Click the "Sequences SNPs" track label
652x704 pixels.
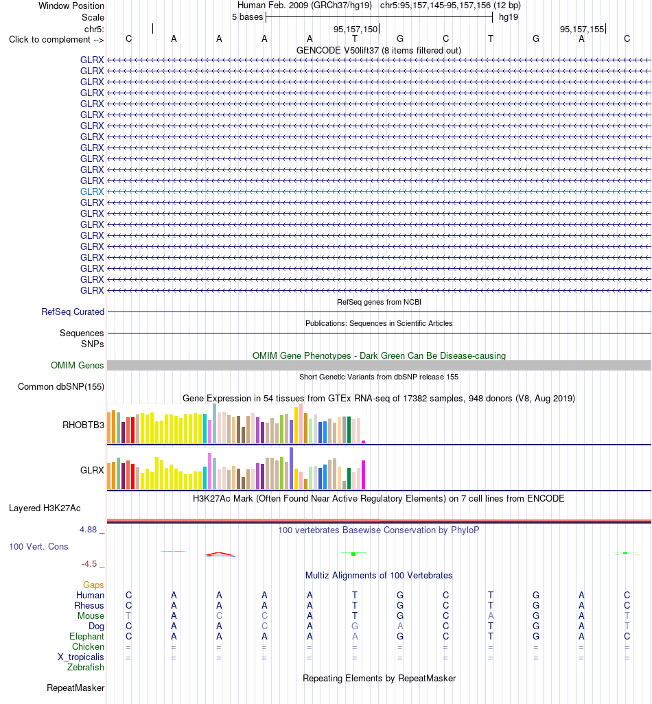82,338
